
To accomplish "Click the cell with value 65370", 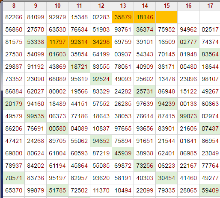I will pyautogui.click(x=14, y=190).
